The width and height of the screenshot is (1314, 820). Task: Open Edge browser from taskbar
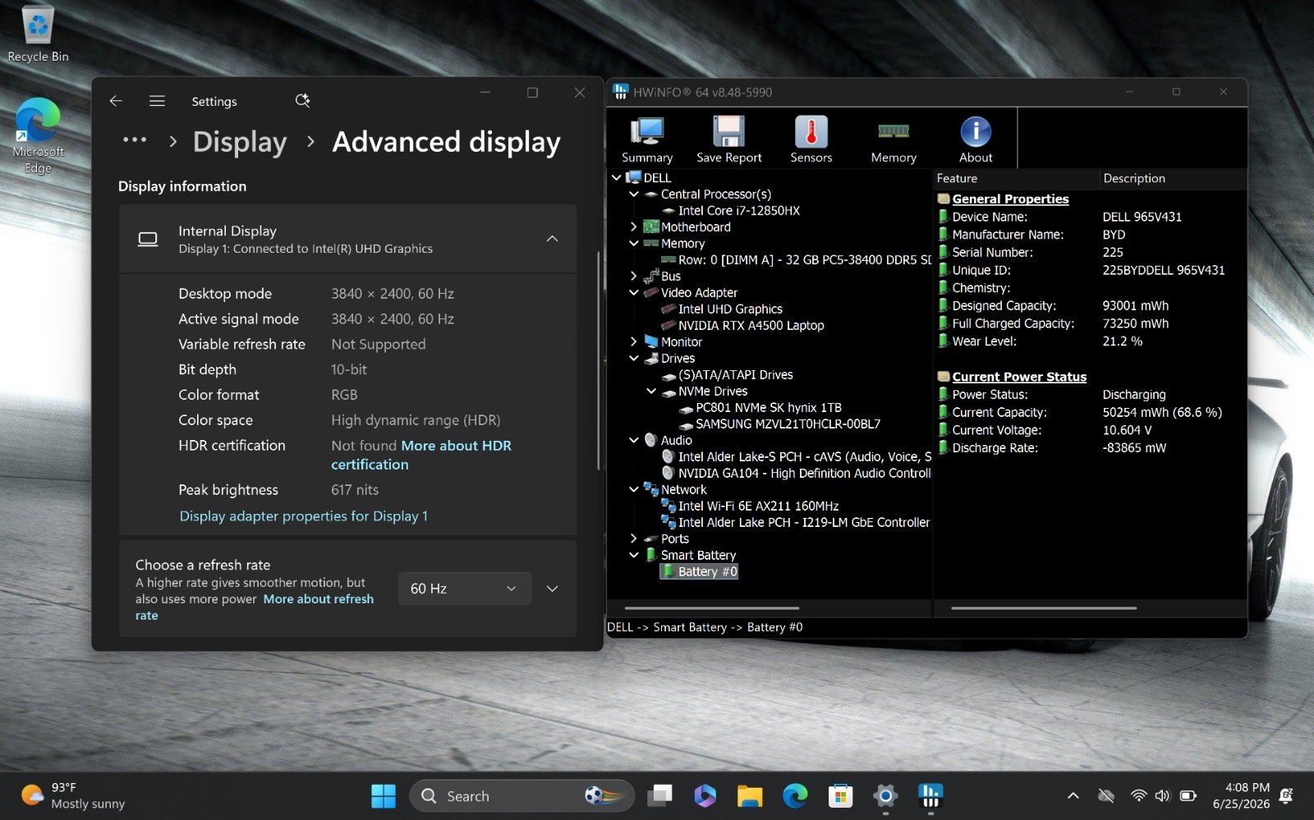[x=794, y=795]
